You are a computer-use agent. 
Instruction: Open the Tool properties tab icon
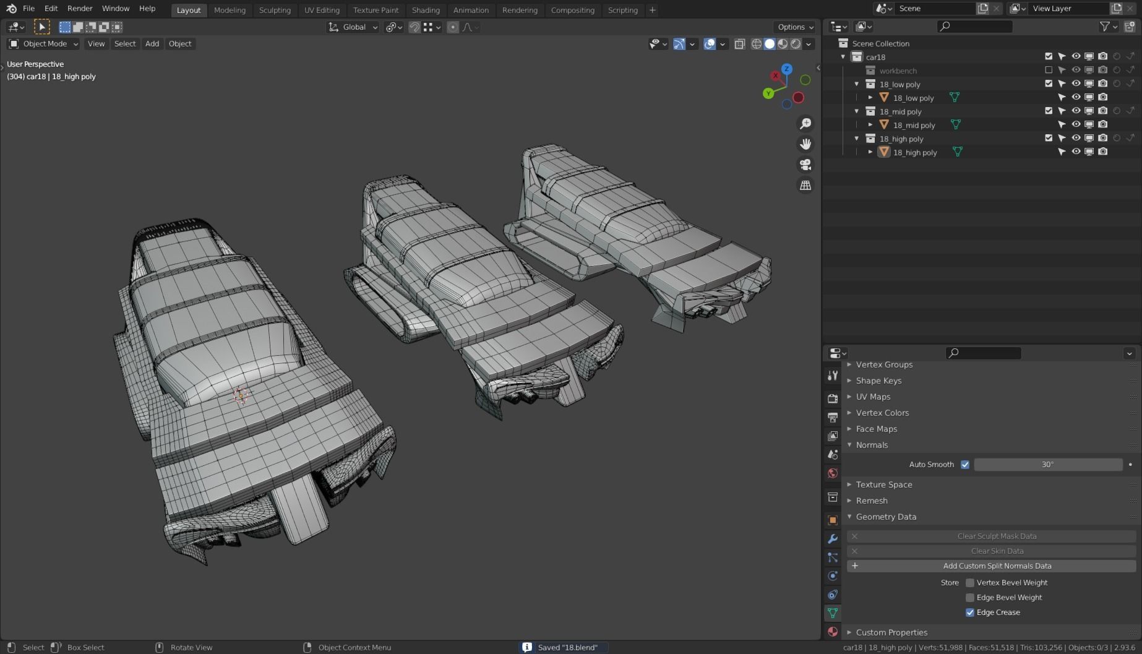[x=833, y=376]
